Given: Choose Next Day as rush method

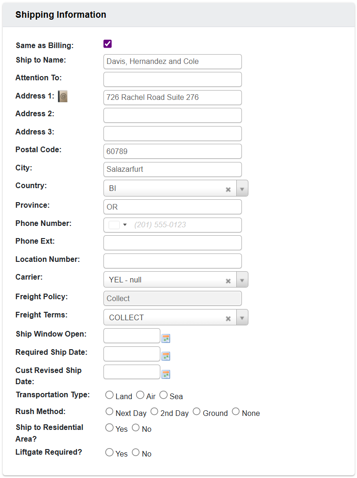Looking at the screenshot, I should (x=109, y=411).
